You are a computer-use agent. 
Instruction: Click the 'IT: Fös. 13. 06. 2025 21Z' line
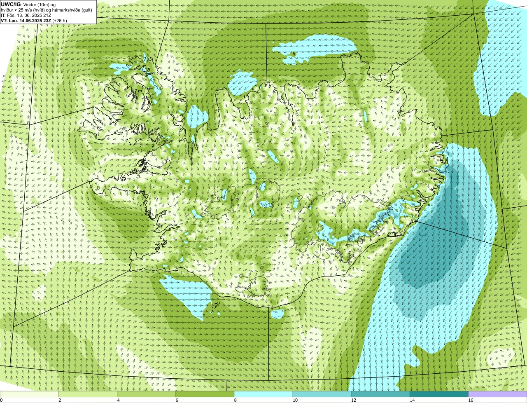26,15
